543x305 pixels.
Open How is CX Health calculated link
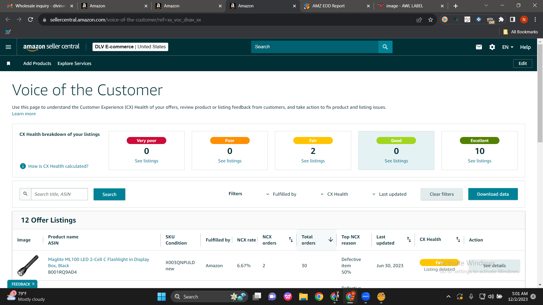pyautogui.click(x=58, y=166)
